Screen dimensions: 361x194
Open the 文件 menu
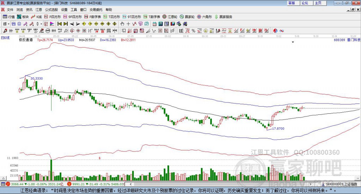click(x=10, y=10)
